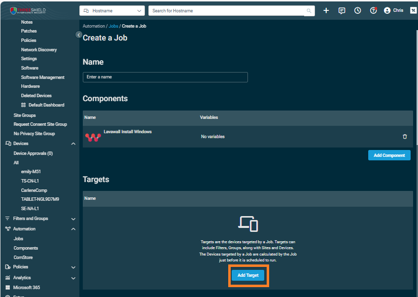Screen dimensions: 418x297
Task: Open the chat messages icon
Action: 342,10
